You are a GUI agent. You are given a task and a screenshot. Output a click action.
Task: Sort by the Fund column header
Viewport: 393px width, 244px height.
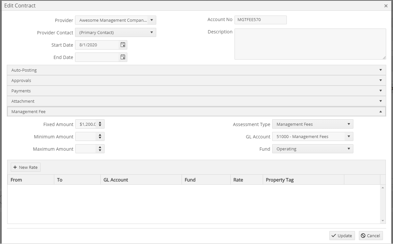coord(206,180)
